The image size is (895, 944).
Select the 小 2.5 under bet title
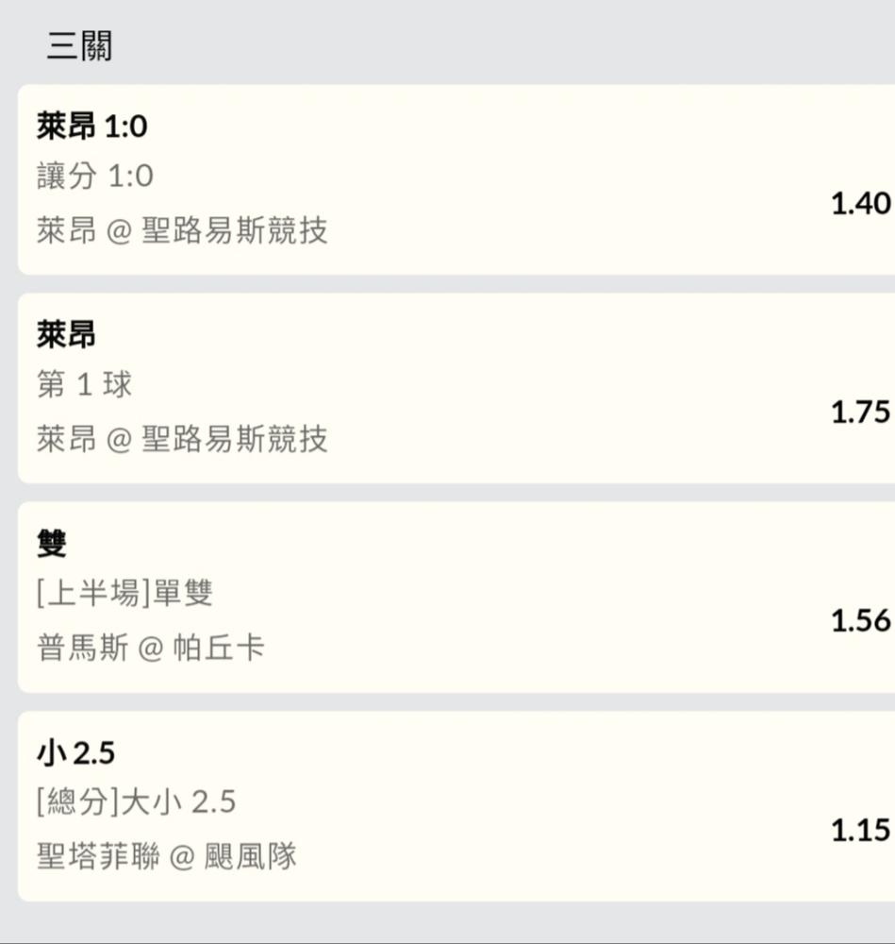click(x=75, y=752)
